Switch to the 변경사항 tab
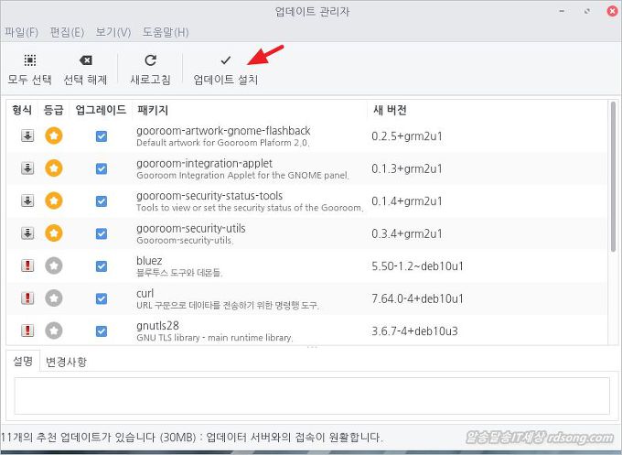Screen dimensions: 622x455 point(66,362)
